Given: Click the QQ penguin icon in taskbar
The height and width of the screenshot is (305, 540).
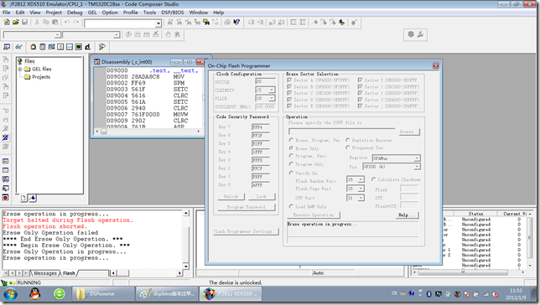Looking at the screenshot, I should (x=34, y=294).
